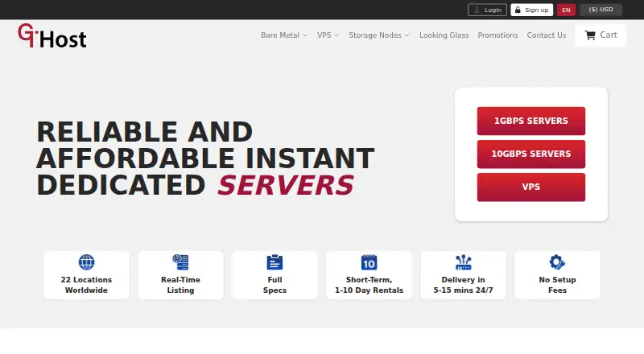Viewport: 644px width, 354px height.
Task: Click the "Real-Time Listing" label
Action: point(180,285)
